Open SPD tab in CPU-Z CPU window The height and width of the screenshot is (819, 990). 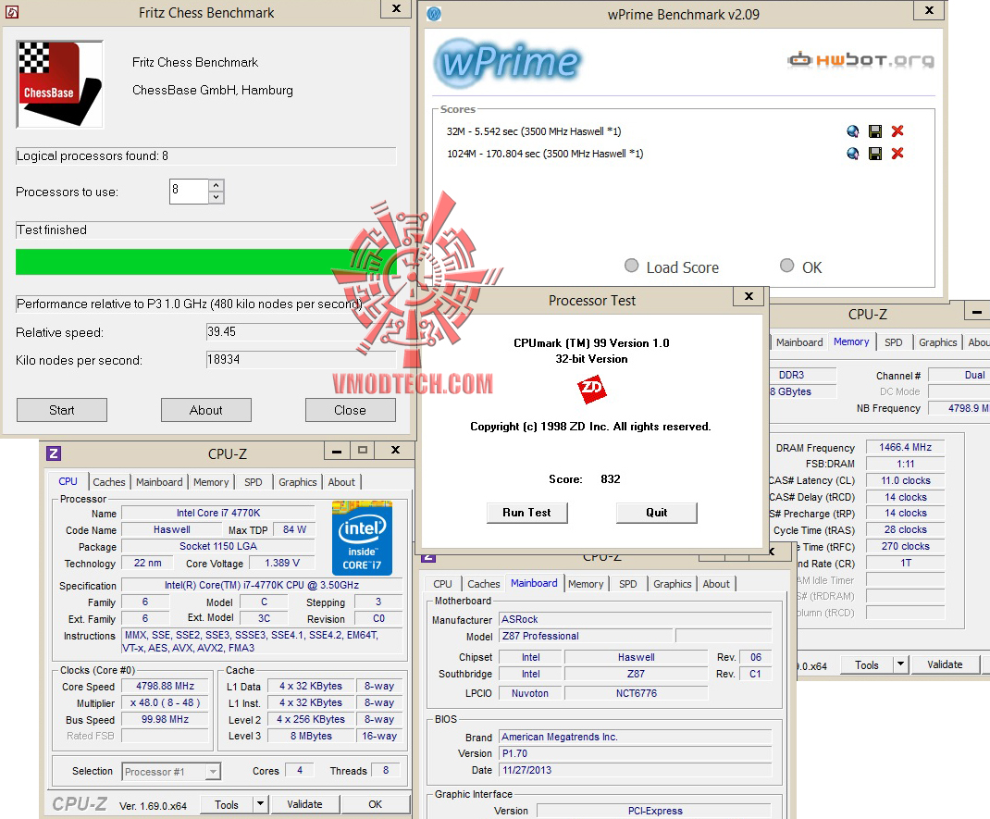(254, 482)
